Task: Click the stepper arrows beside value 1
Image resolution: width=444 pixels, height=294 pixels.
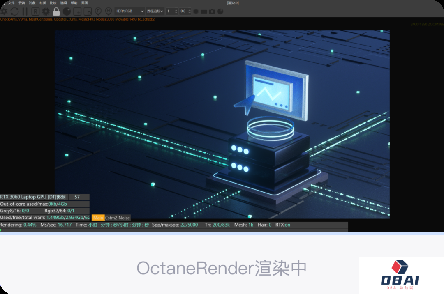Action: [x=176, y=11]
